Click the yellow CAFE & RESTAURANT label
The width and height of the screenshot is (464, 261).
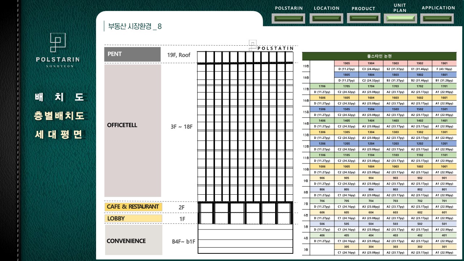click(133, 207)
